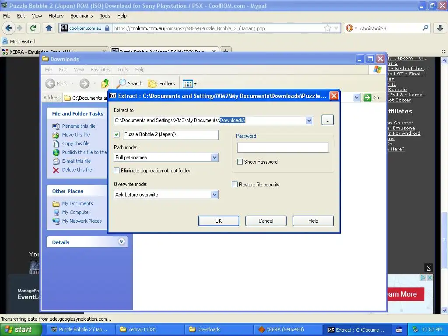
Task: Click the DuckDuckGo search magnifier icon
Action: [x=425, y=28]
